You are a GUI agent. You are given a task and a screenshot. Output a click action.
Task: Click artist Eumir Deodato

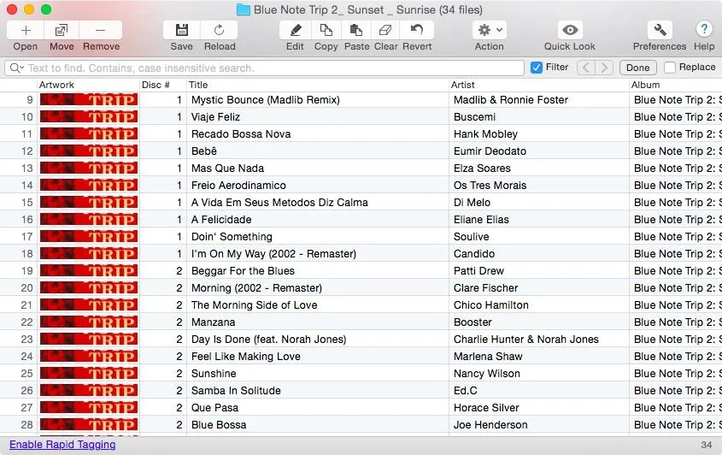pos(490,151)
